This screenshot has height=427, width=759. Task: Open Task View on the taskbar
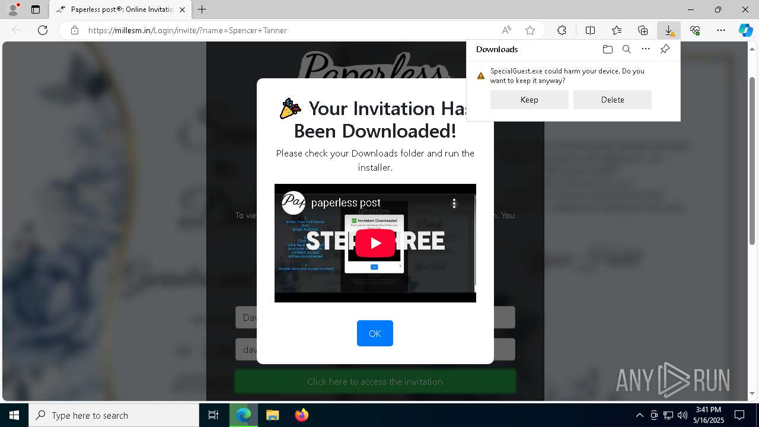point(213,415)
